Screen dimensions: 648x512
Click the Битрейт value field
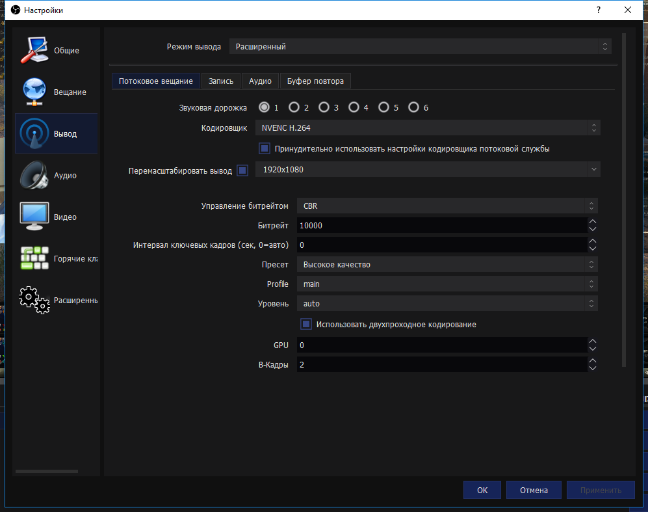click(441, 225)
